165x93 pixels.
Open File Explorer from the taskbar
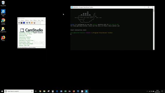[44, 91]
